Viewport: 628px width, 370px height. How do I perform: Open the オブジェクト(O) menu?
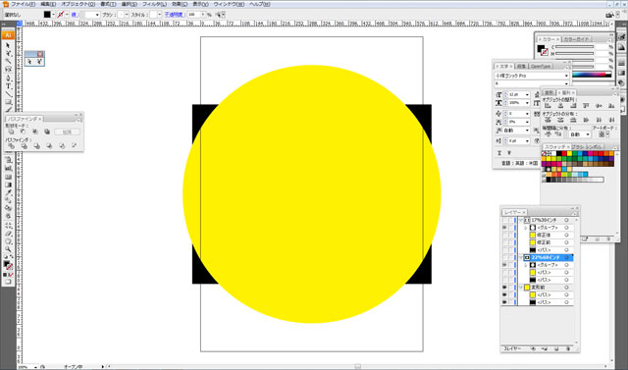(78, 4)
